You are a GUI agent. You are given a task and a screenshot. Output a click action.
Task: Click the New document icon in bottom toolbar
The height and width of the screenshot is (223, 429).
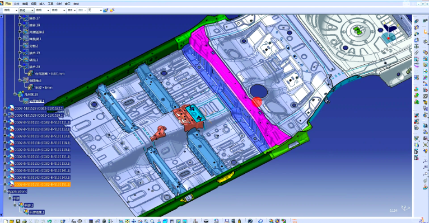pos(5,221)
